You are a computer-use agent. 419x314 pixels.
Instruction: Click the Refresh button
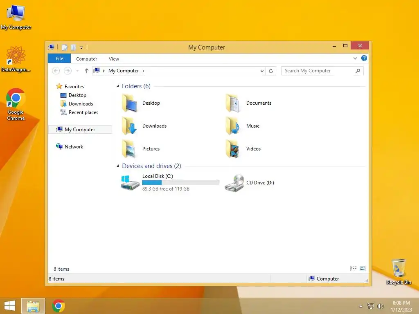pyautogui.click(x=271, y=71)
